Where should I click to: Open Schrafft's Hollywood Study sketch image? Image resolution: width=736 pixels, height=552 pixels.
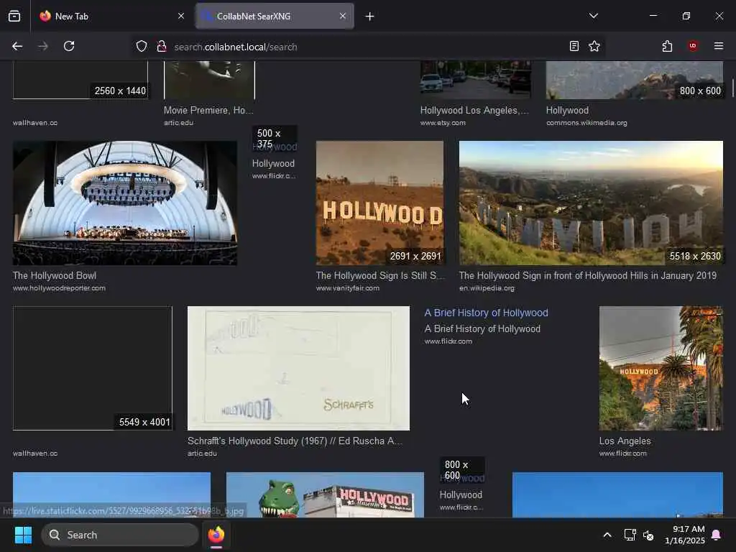(x=298, y=368)
